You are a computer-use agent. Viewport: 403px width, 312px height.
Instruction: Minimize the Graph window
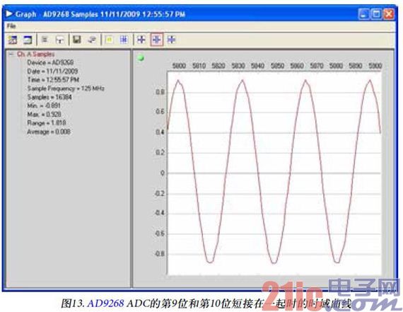(x=363, y=14)
